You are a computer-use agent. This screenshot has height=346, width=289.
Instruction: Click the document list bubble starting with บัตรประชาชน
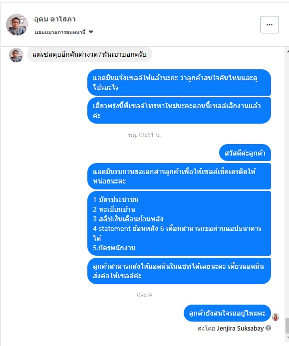click(x=179, y=223)
